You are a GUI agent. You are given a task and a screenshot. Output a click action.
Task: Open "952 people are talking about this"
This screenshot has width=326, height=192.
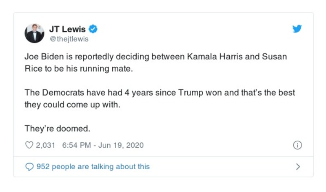[93, 166]
